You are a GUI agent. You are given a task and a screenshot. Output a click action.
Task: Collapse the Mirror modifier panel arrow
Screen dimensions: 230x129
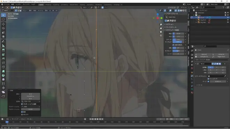point(195,64)
